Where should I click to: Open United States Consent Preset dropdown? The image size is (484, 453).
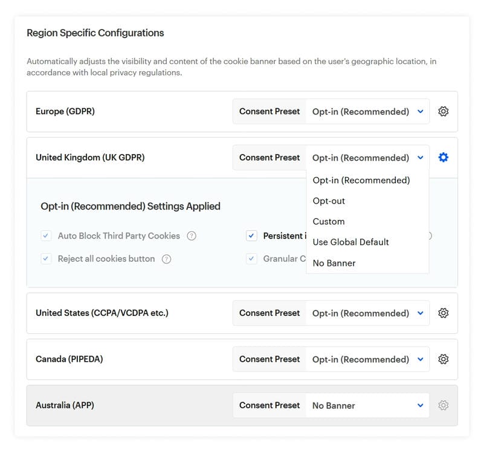point(367,313)
